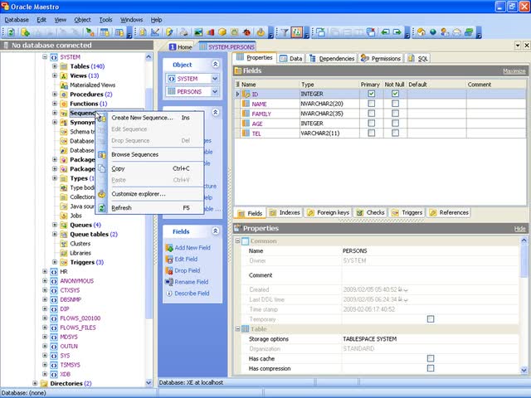Click the ID field row icon
This screenshot has height=398, width=531.
(246, 94)
